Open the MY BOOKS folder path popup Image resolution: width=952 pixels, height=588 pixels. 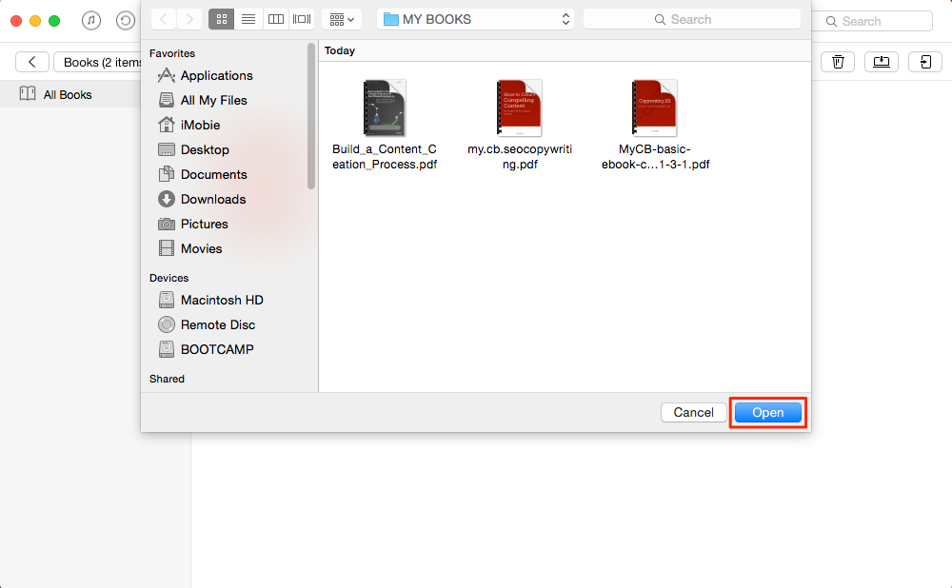[475, 19]
